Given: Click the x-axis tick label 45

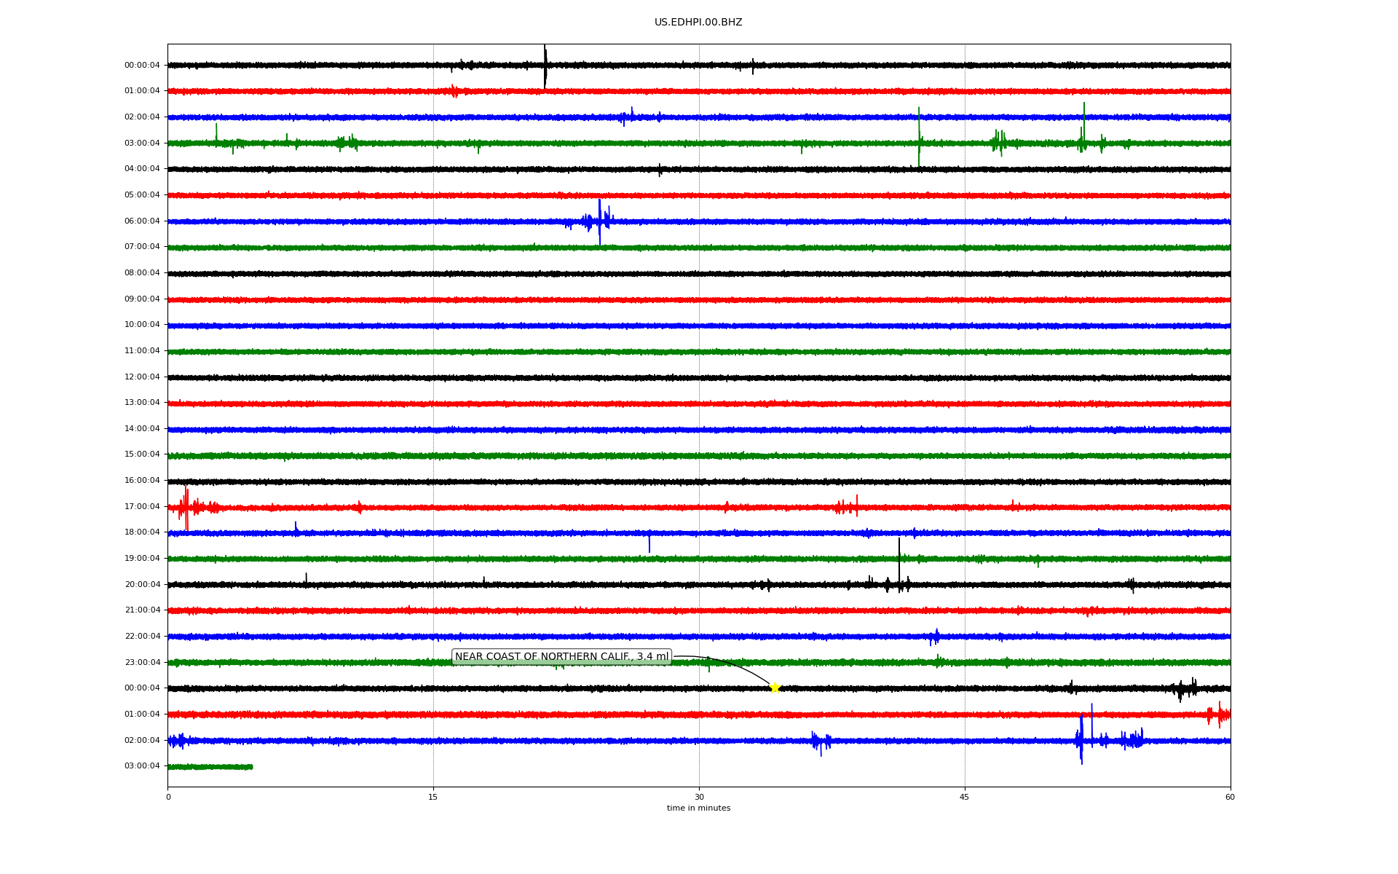Looking at the screenshot, I should click(x=965, y=798).
